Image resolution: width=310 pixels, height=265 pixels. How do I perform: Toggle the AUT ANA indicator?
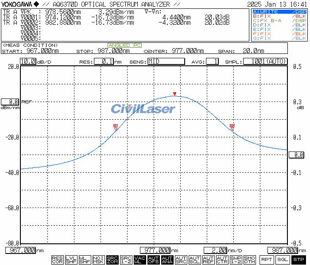[167, 260]
